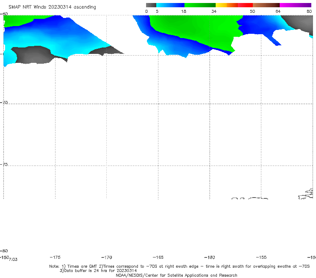Image resolution: width=316 pixels, height=278 pixels.
Task: Click the colorbar label '5'
Action: pos(157,12)
